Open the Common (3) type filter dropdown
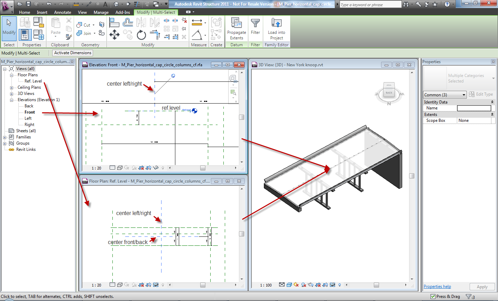498x301 pixels. [x=445, y=95]
